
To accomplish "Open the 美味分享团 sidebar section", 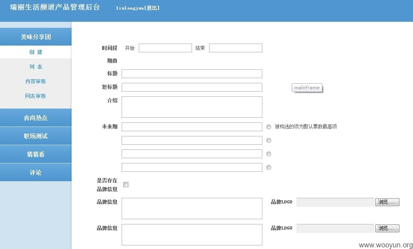I will pyautogui.click(x=35, y=37).
